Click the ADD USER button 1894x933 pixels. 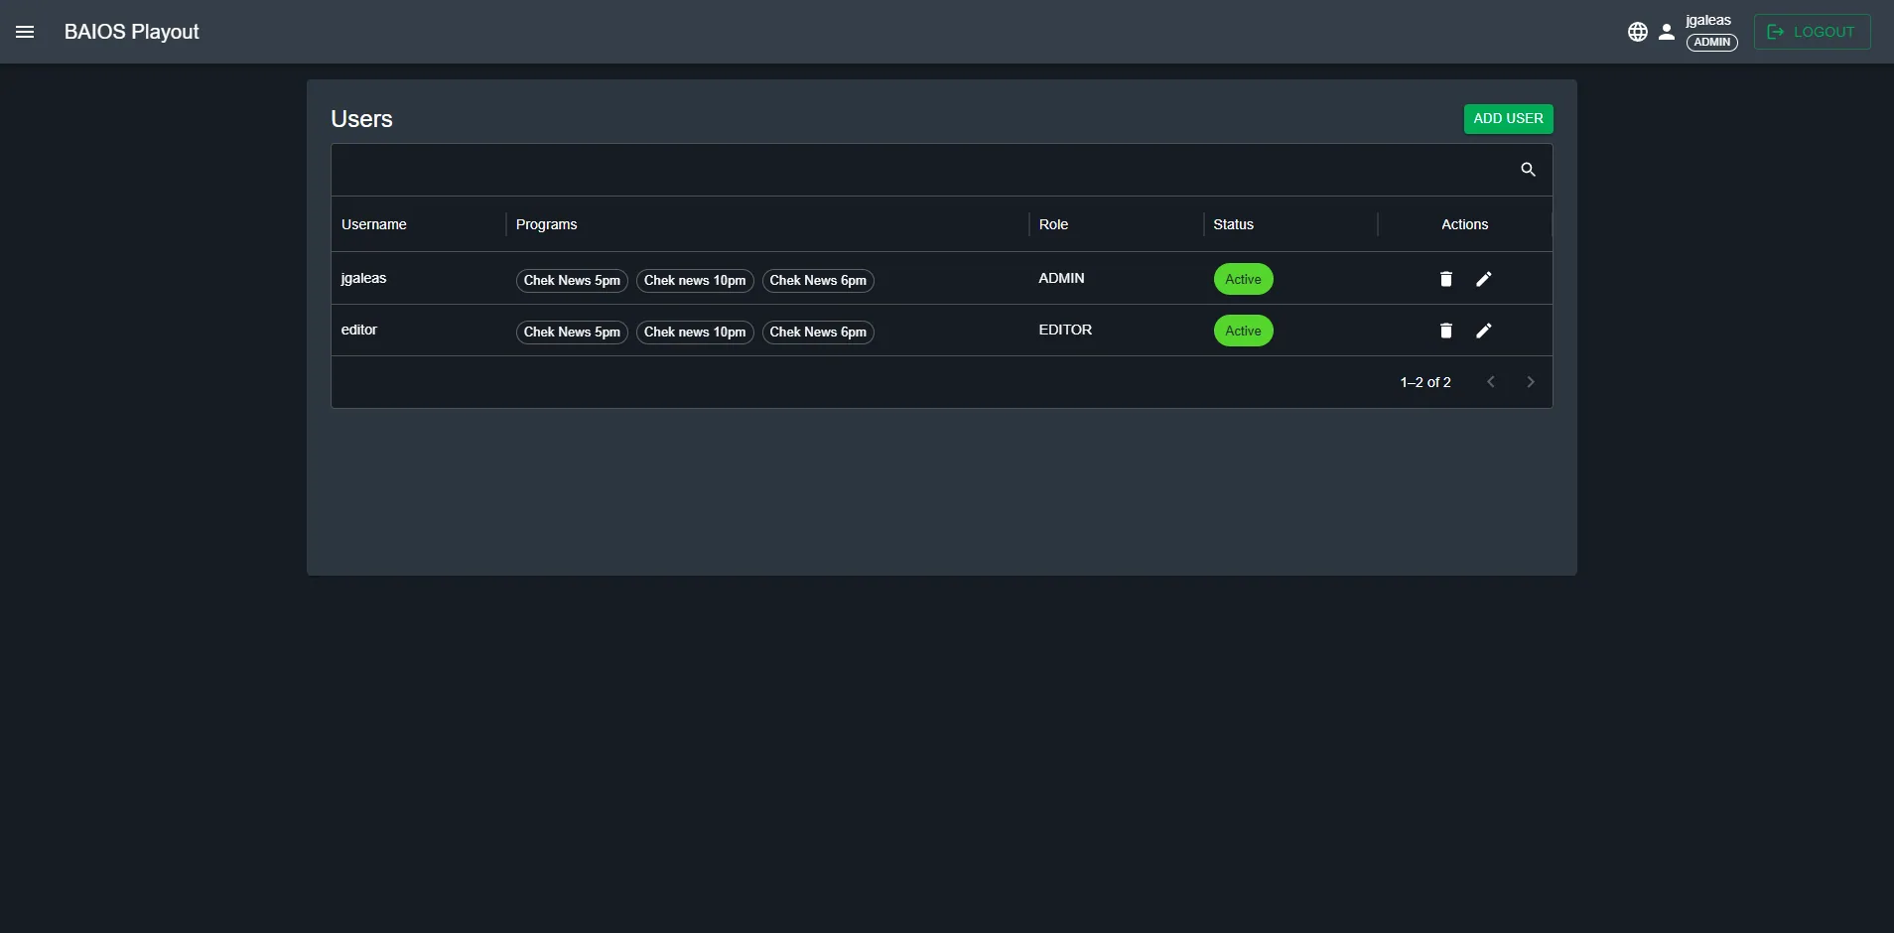[x=1509, y=119]
